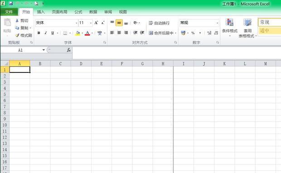
Task: Click the select all corner button
Action: (x=5, y=63)
